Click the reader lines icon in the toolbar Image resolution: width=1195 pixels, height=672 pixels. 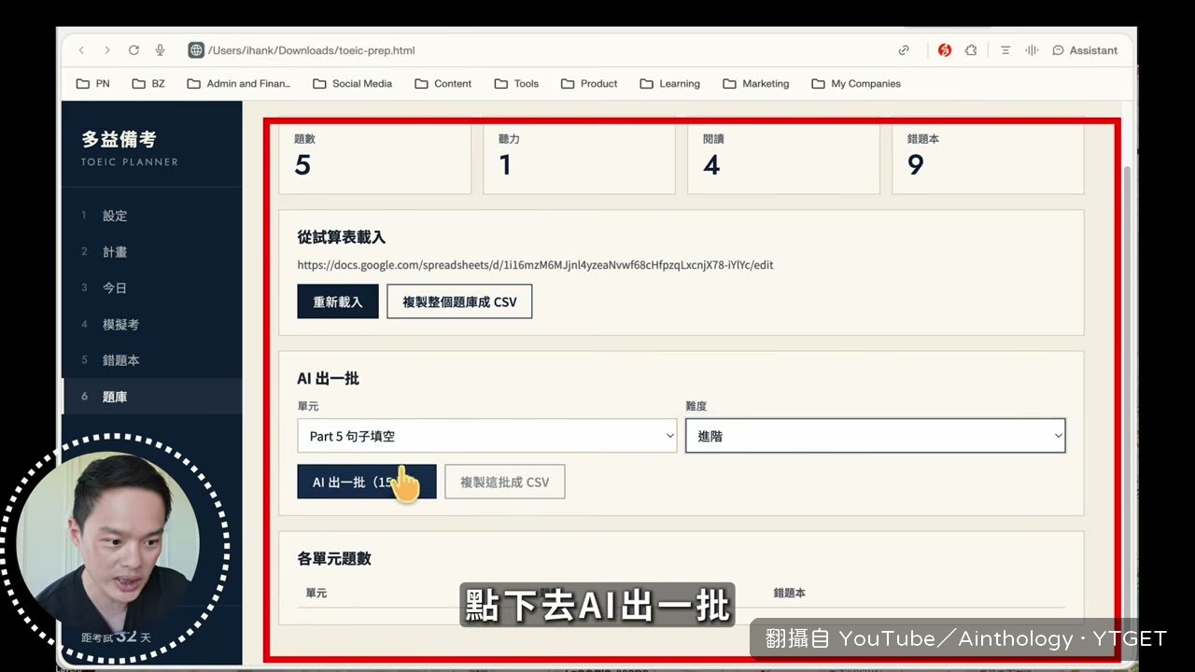click(x=1005, y=50)
